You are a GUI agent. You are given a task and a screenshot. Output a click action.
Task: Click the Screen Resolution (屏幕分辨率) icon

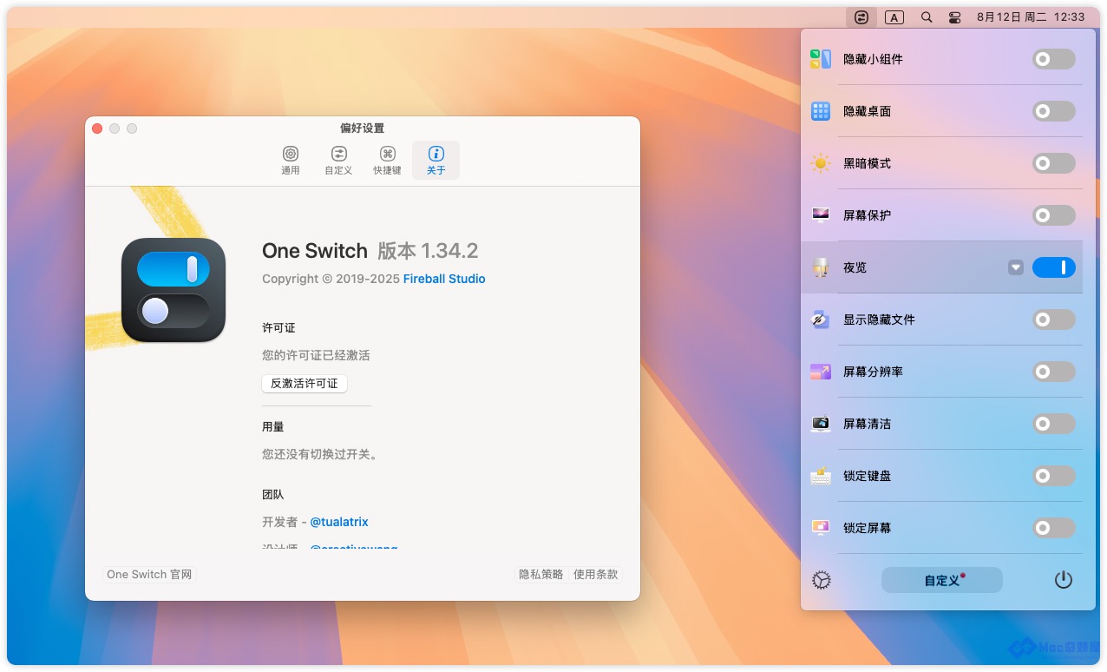[x=821, y=372]
